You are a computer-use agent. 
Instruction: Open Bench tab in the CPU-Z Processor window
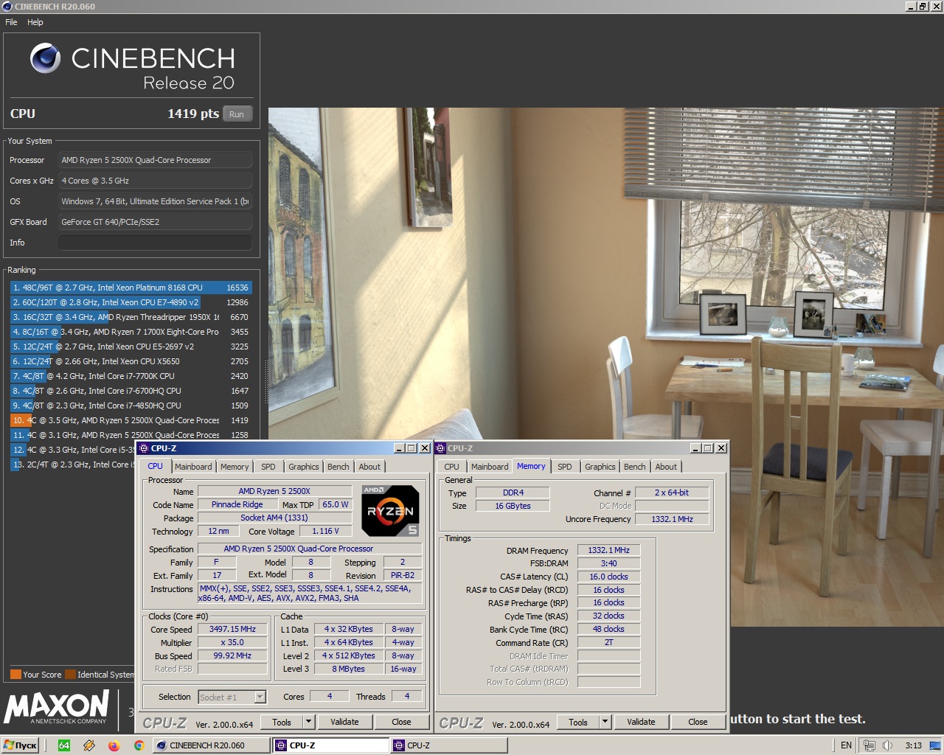coord(339,467)
